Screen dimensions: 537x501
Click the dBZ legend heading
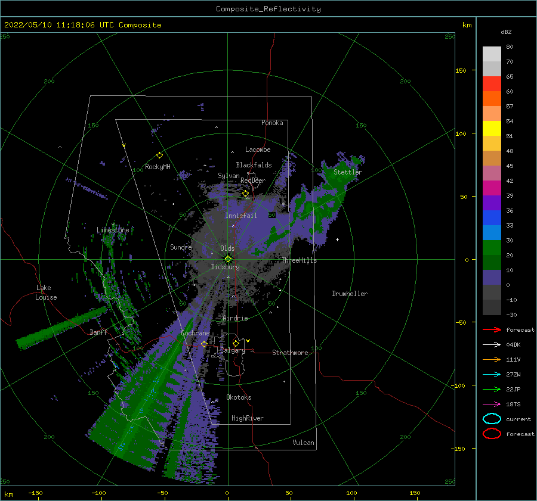click(506, 32)
